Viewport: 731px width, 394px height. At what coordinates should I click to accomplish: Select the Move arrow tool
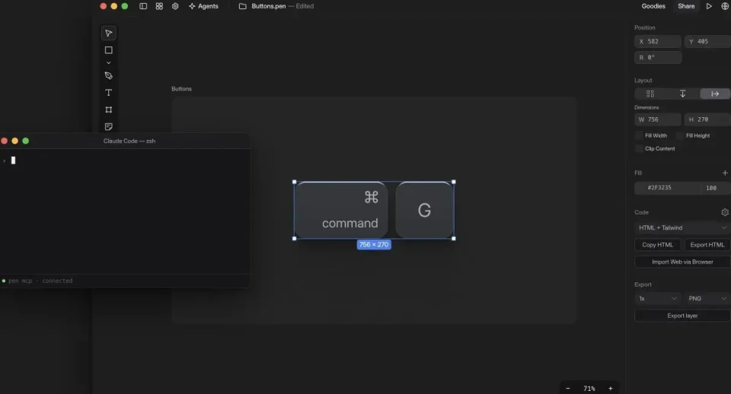109,33
